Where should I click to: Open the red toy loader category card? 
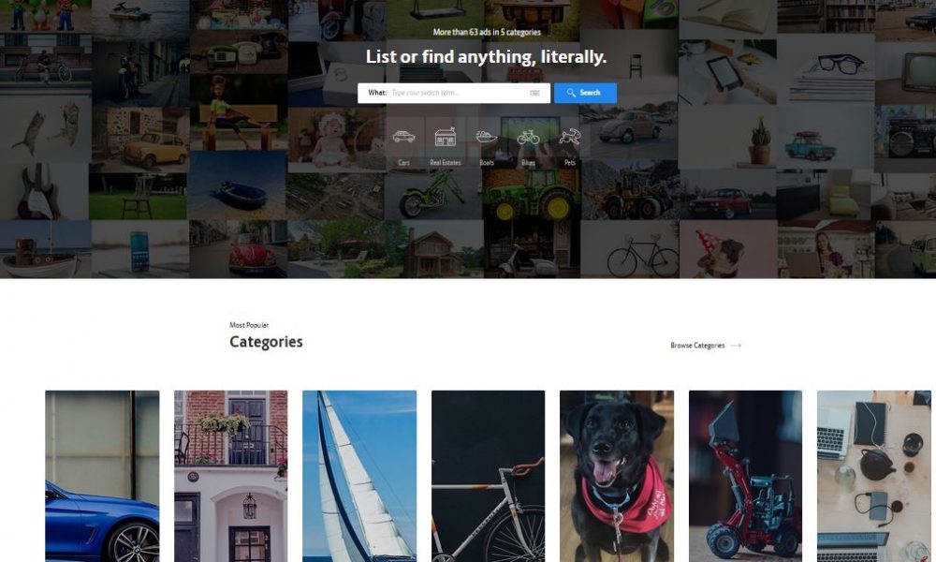coord(746,476)
